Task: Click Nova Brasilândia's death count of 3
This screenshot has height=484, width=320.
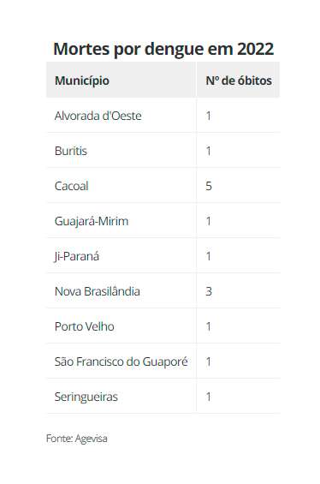Action: pos(209,291)
